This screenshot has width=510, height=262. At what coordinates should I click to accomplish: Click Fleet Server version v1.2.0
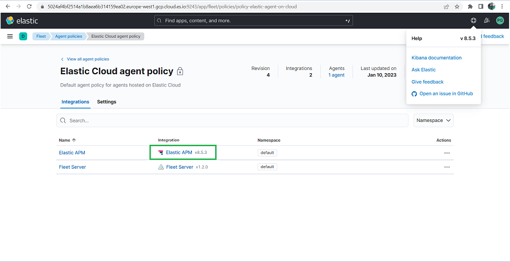pos(201,167)
